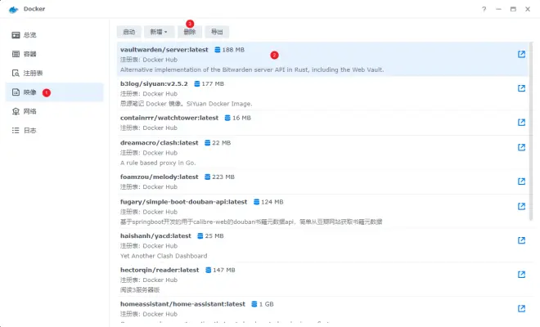Click the size icon beside 188 MB
The image size is (540, 327).
[218, 50]
